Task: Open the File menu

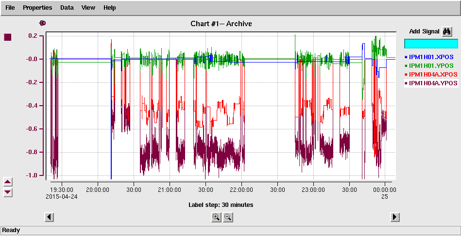Action: point(10,8)
